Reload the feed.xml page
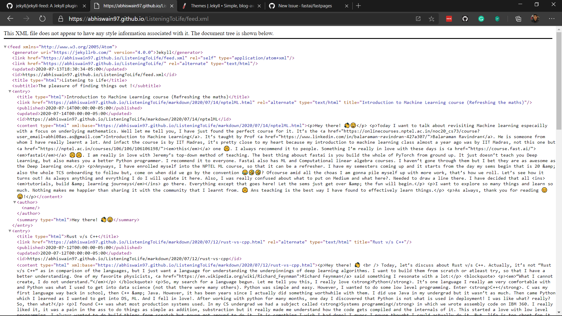Viewport: 562px width, 316px height. (42, 18)
